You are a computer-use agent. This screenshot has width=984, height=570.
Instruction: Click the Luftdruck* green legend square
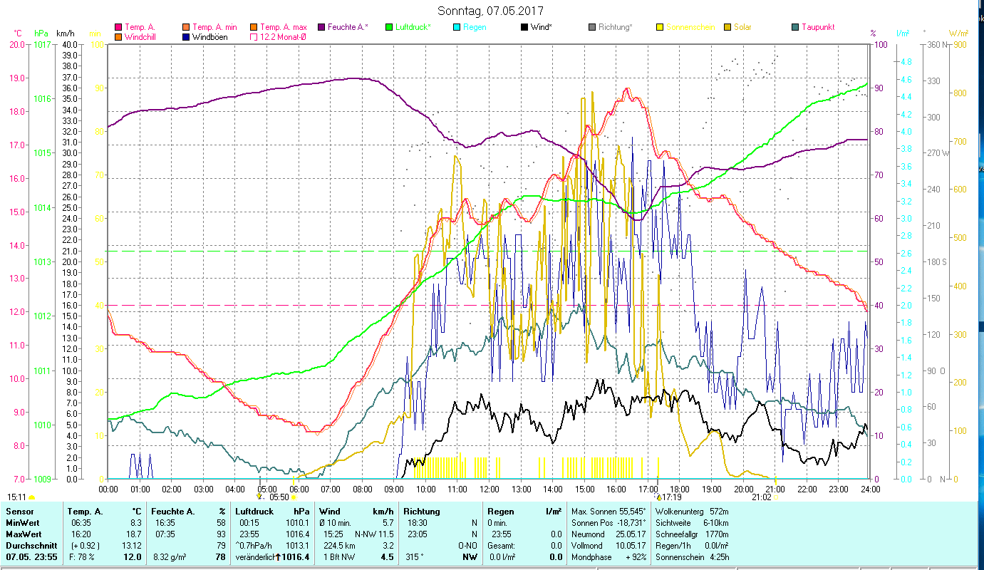[389, 27]
